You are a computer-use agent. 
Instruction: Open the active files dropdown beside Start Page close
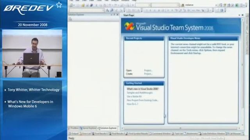click(239, 15)
